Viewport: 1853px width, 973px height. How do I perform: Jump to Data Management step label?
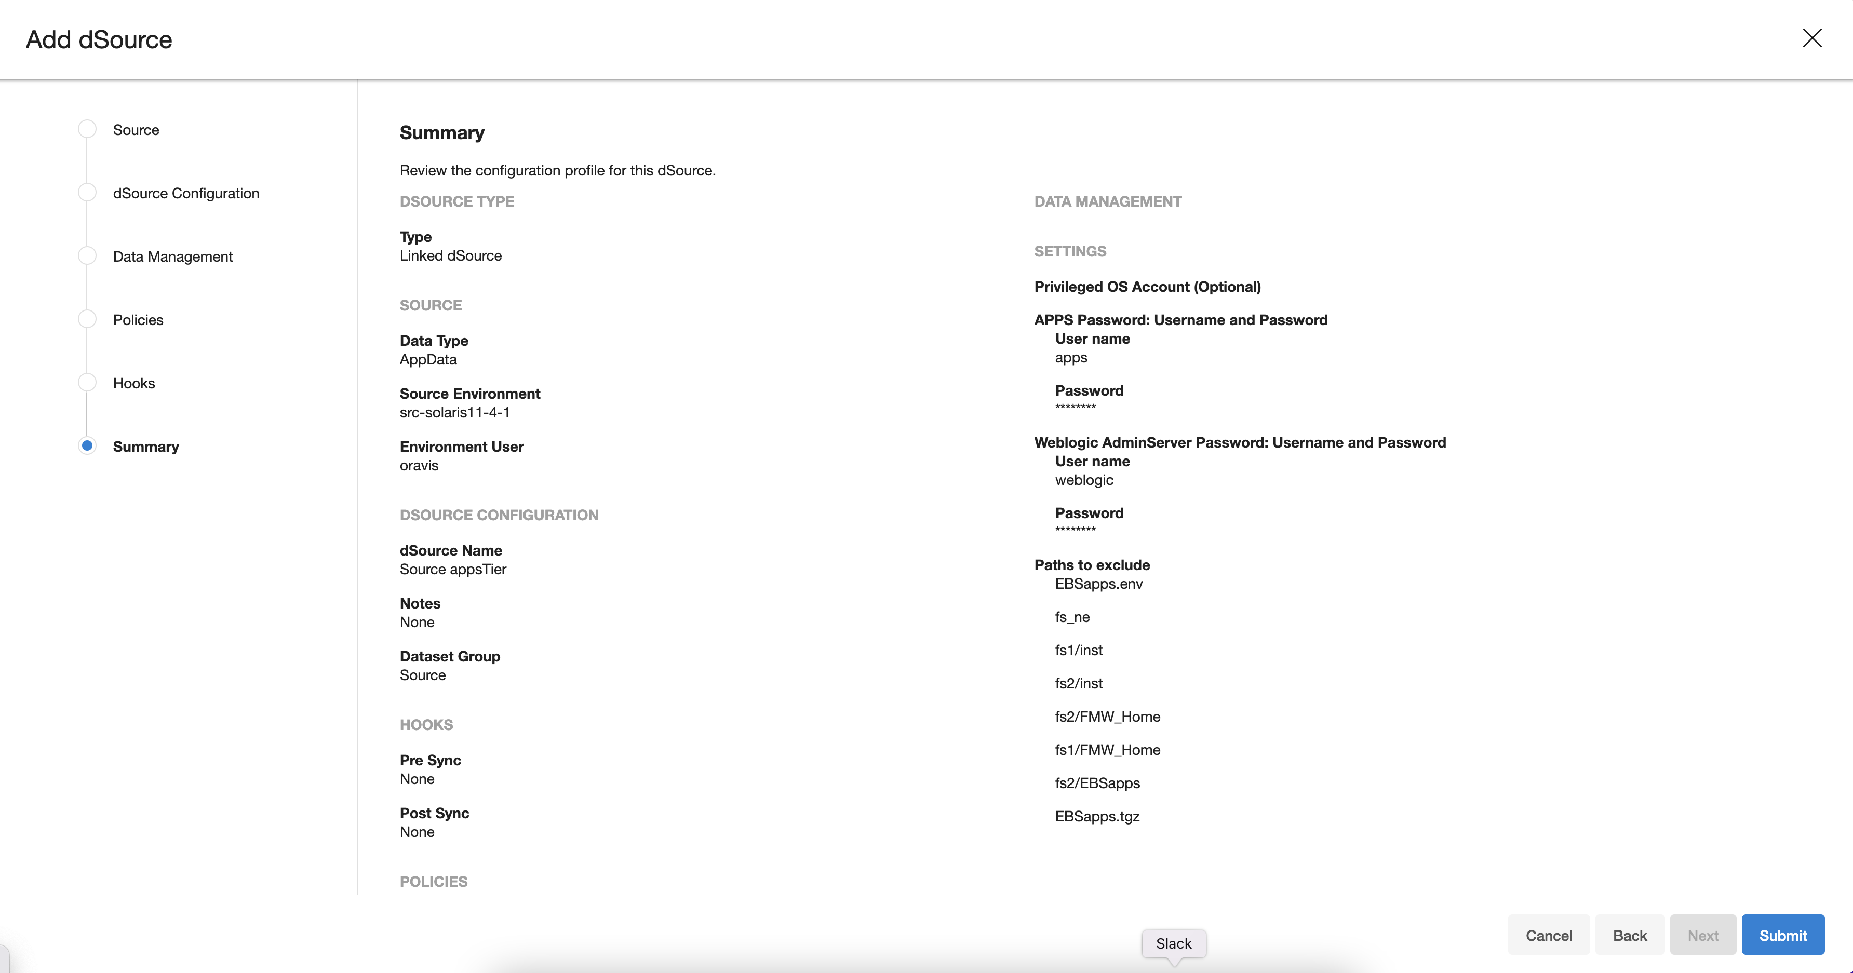tap(172, 256)
